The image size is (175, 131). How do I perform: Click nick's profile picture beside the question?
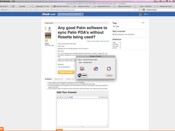48,36
